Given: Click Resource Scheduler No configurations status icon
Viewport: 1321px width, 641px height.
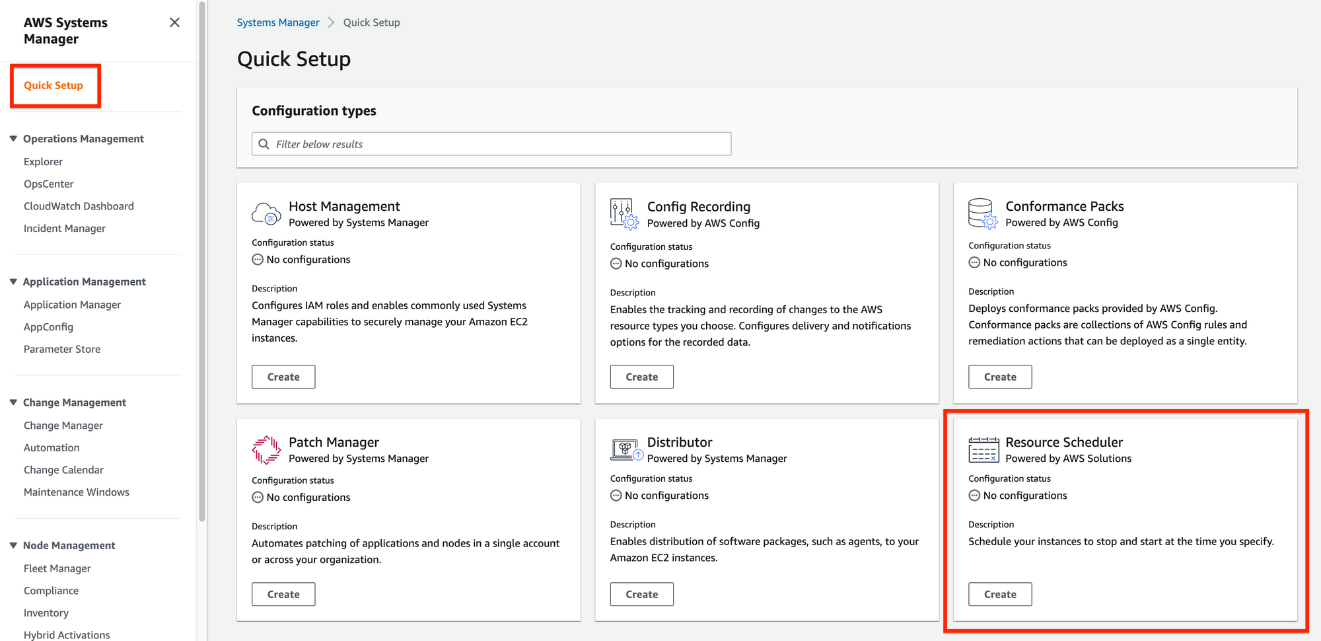Looking at the screenshot, I should coord(974,496).
